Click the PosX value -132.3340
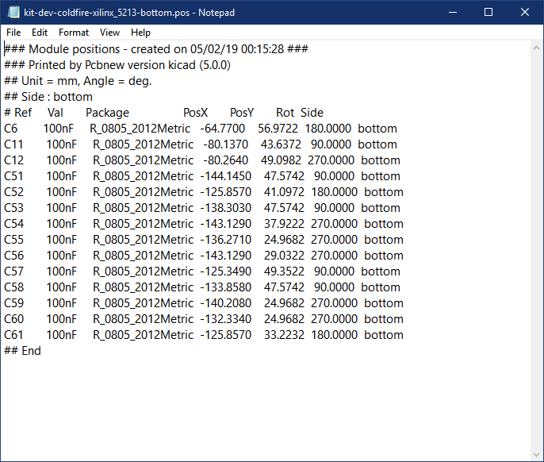This screenshot has height=462, width=544. pos(225,319)
